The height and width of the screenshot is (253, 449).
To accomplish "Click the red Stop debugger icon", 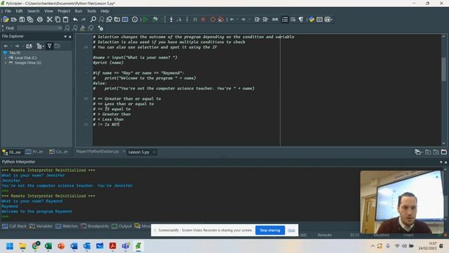I will pos(203,20).
